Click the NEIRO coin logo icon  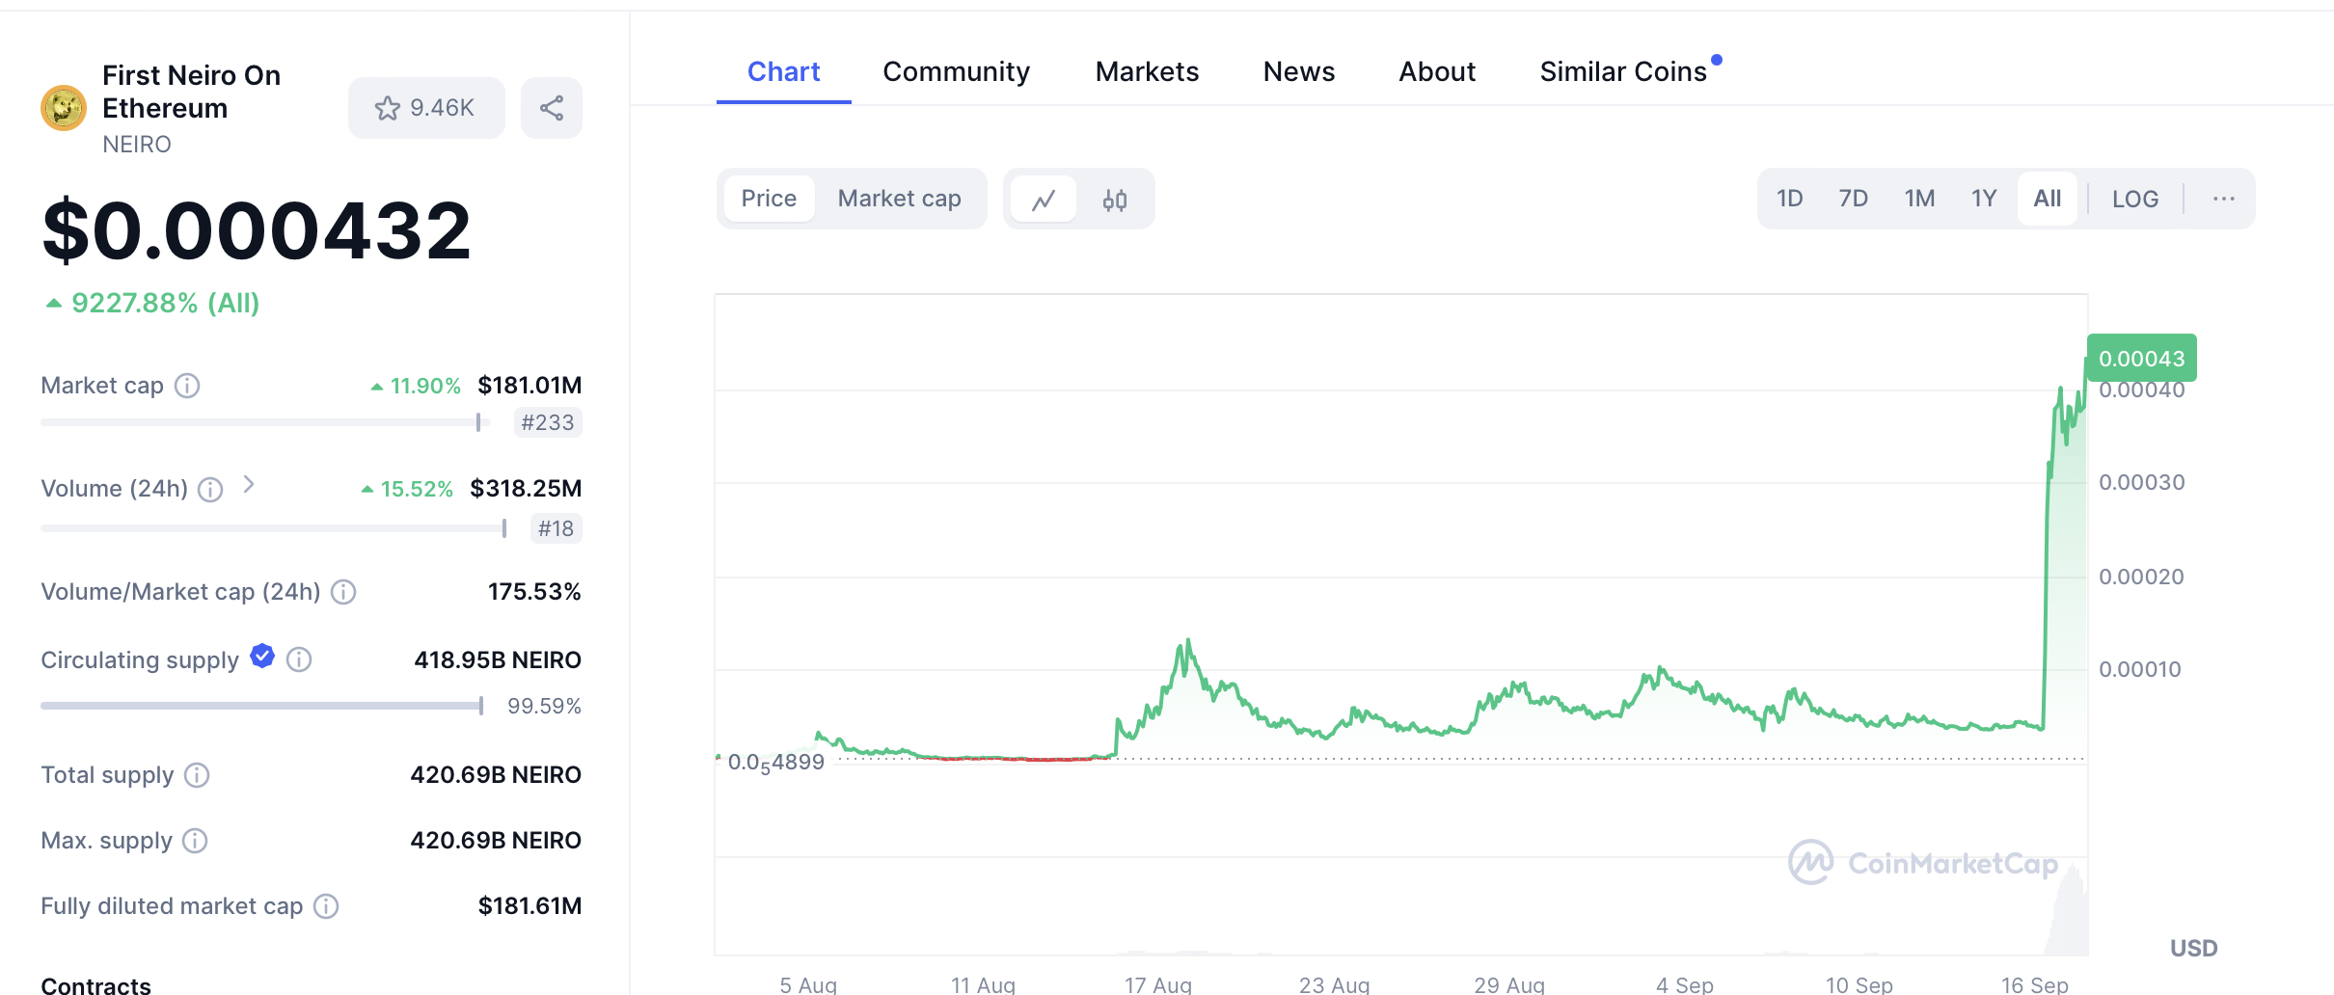click(x=64, y=108)
